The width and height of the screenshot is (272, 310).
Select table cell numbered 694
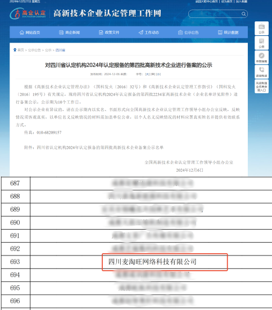point(15,275)
